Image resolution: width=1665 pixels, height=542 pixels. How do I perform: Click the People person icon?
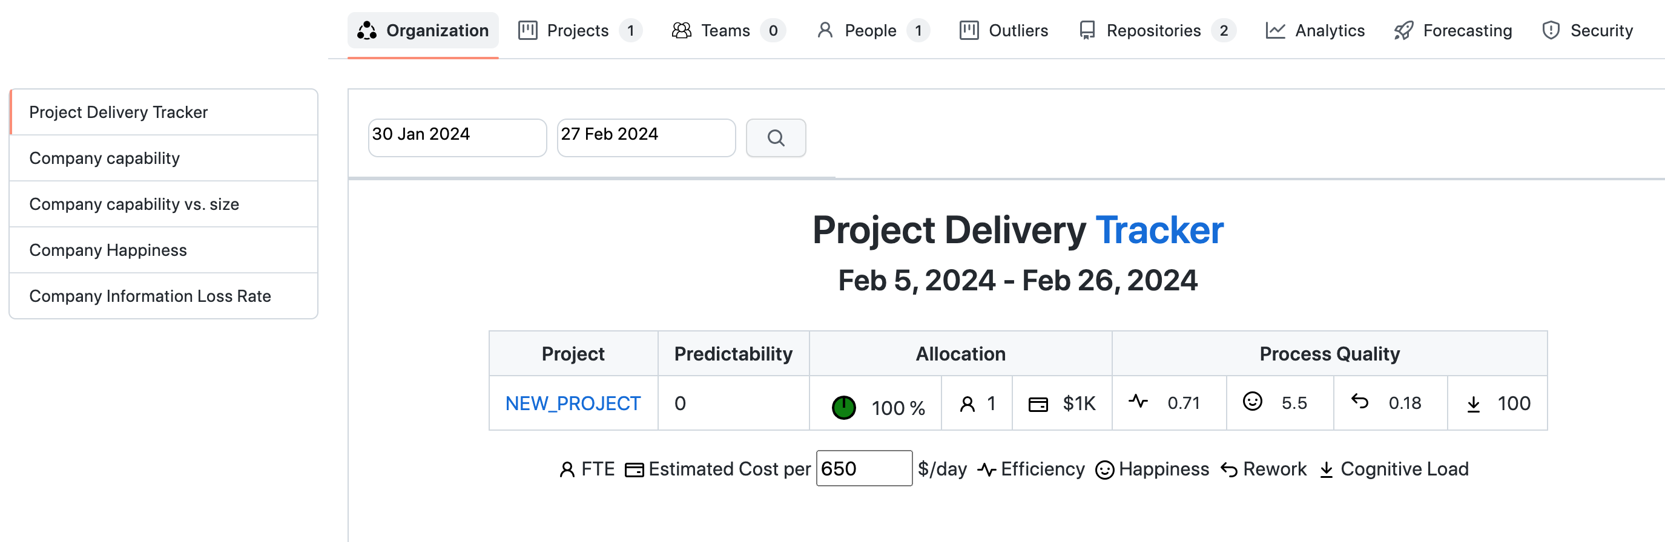[x=825, y=30]
